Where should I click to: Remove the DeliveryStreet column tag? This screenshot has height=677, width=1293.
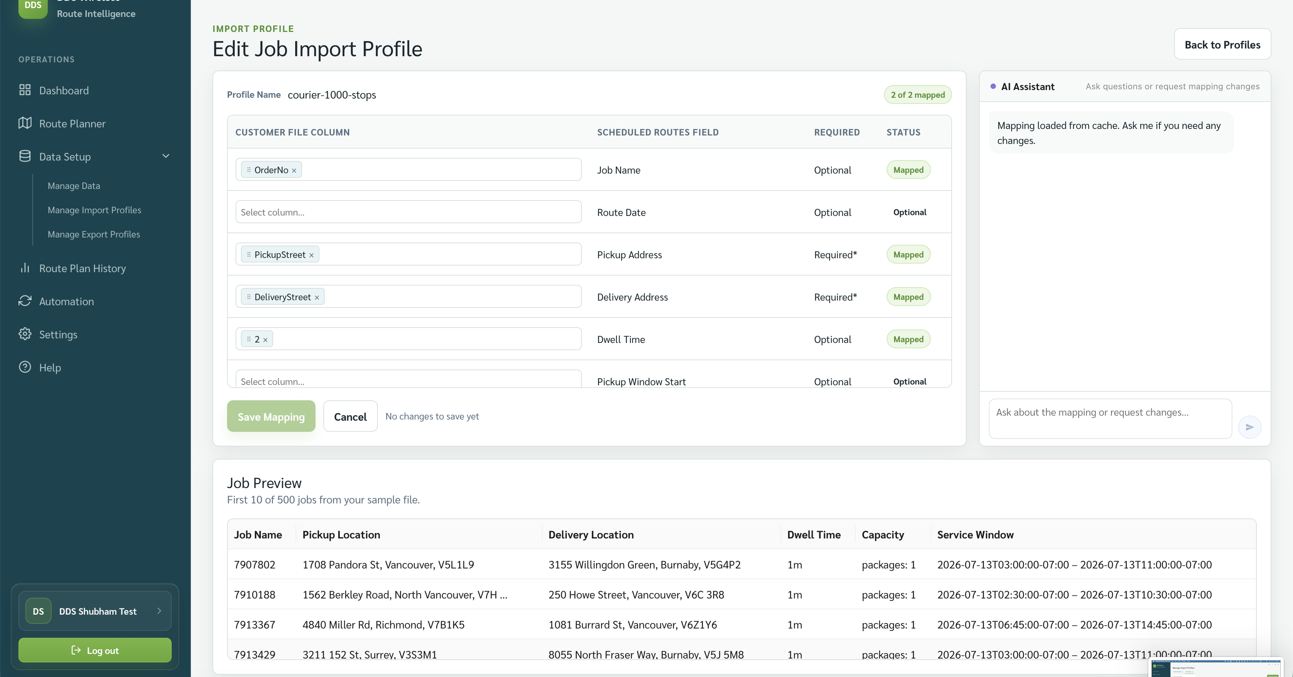[x=317, y=298]
